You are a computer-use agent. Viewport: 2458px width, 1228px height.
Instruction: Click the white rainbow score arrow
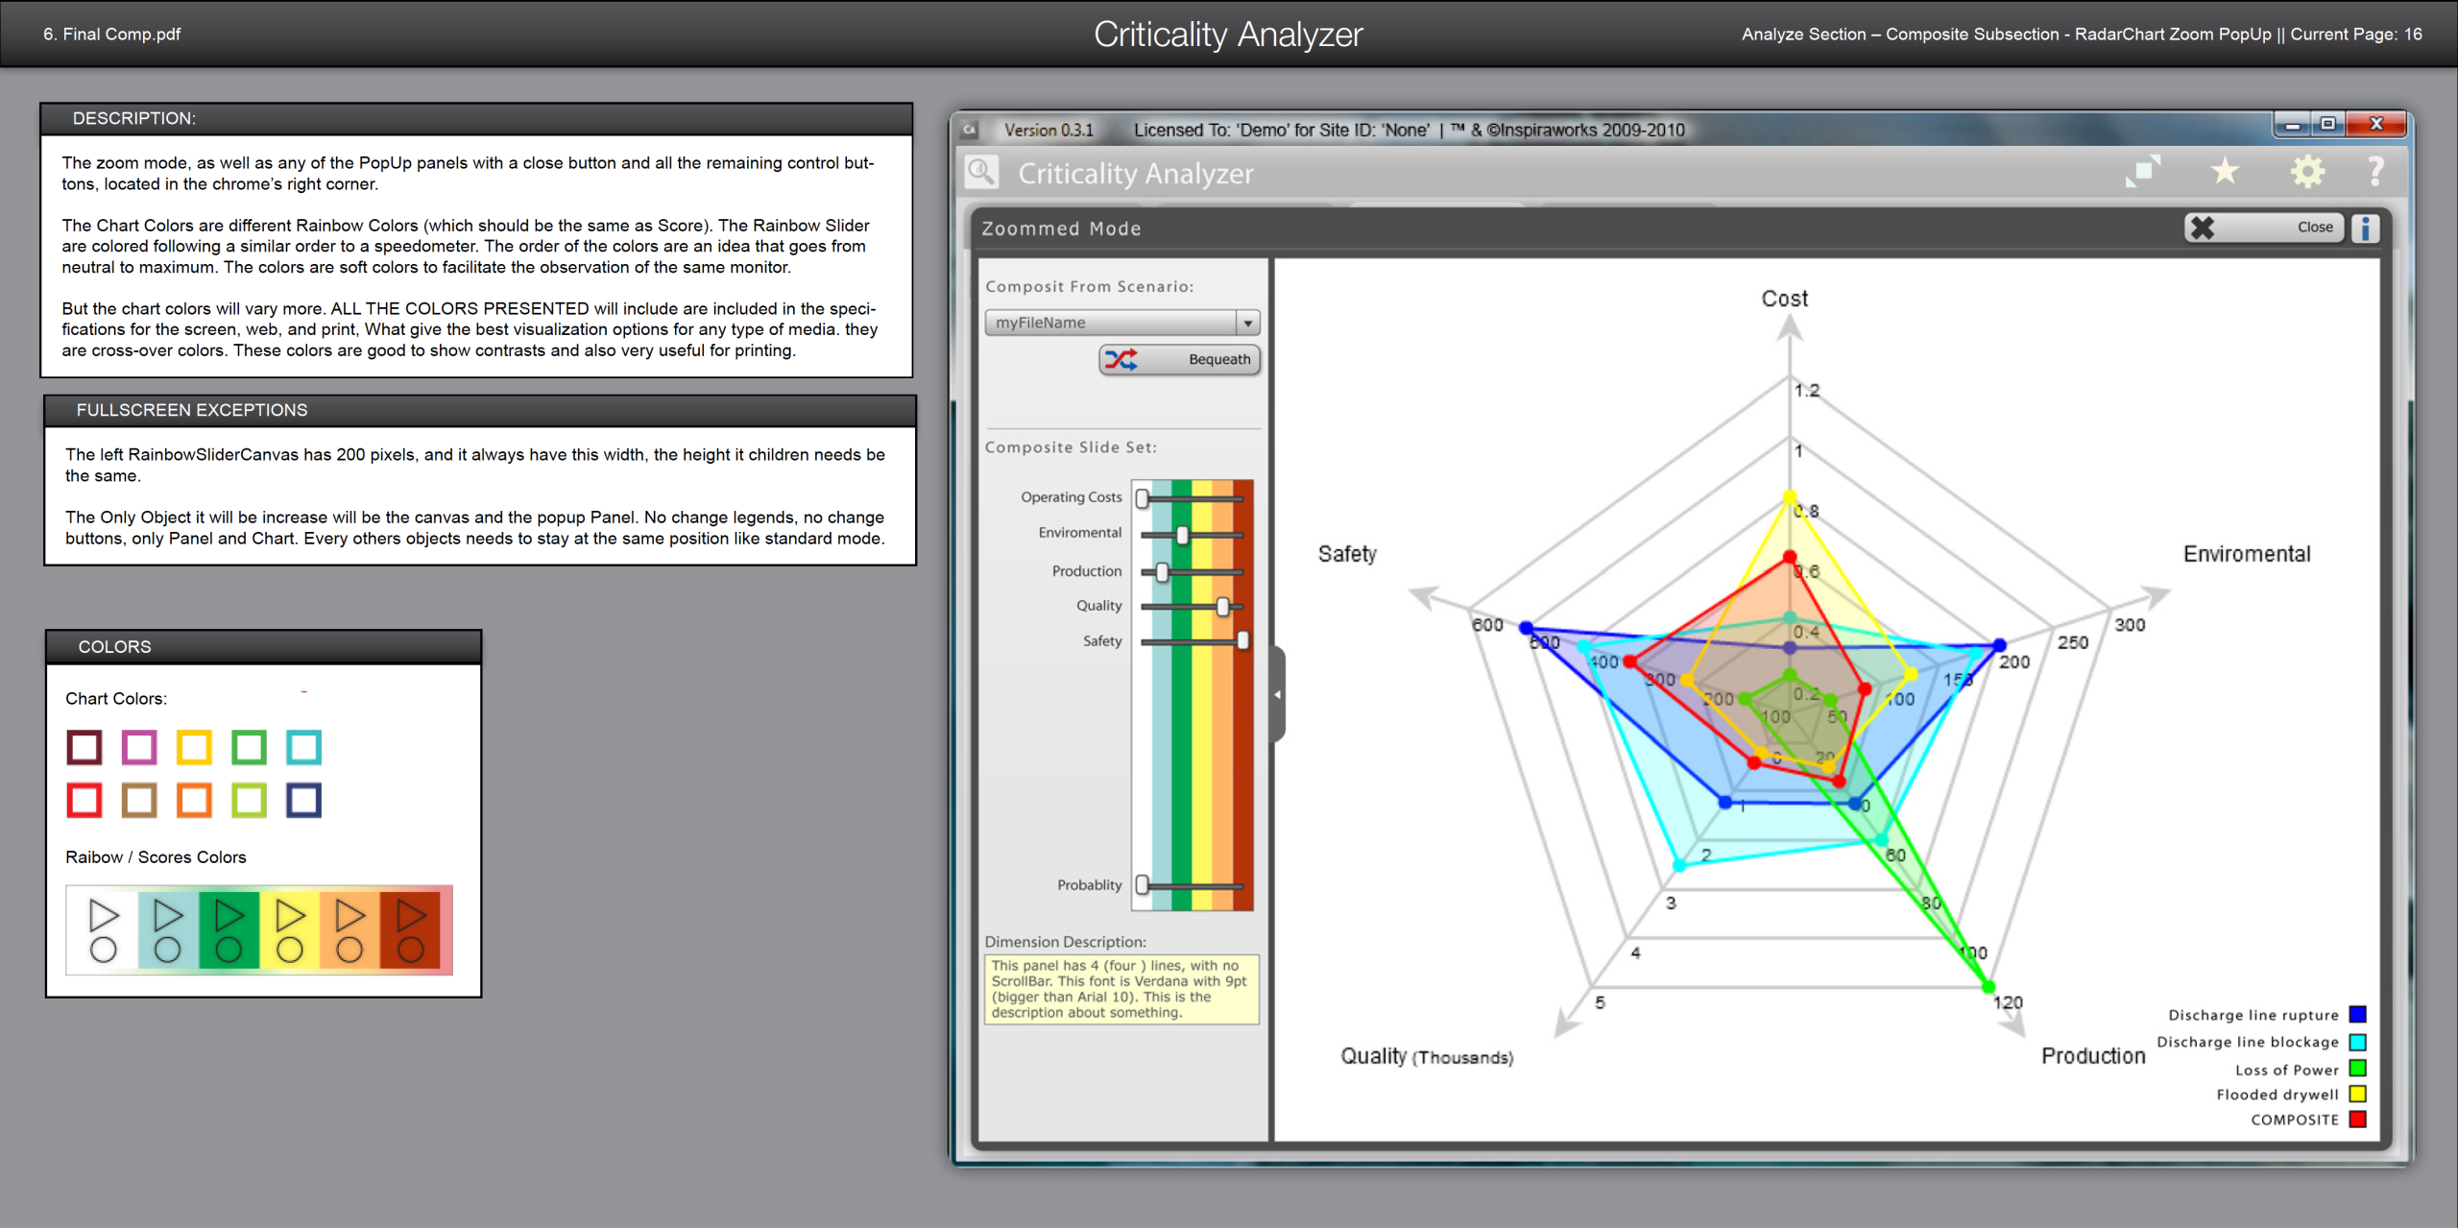coord(104,915)
